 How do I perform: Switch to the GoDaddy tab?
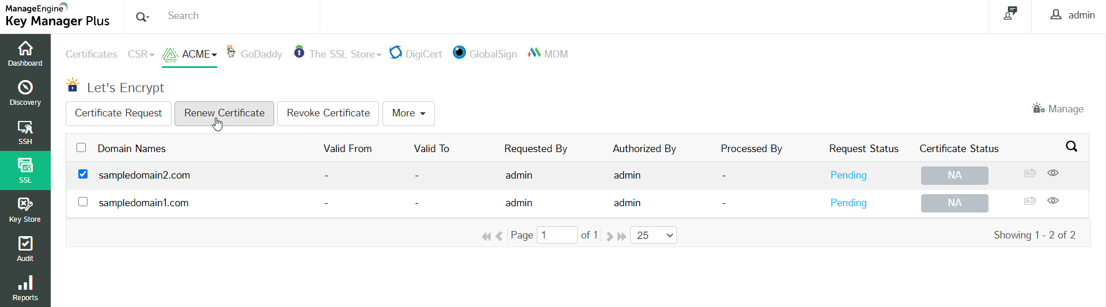click(255, 54)
